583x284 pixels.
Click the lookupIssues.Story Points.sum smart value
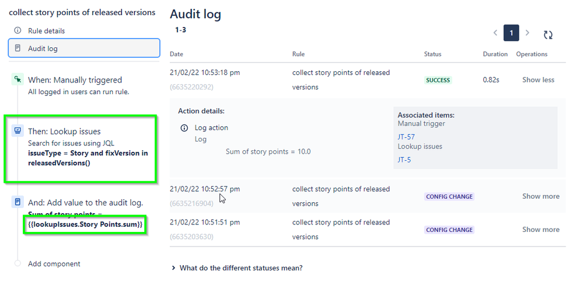[85, 224]
